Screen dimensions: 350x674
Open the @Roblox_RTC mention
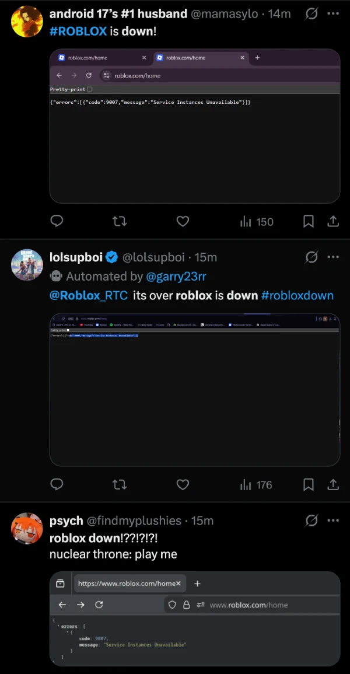[89, 295]
